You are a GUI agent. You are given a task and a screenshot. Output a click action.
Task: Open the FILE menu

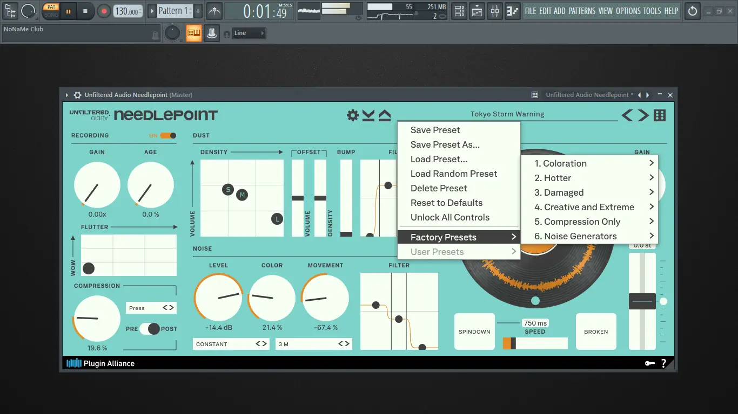tap(531, 11)
